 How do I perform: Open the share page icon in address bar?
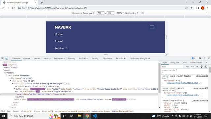coord(187,8)
